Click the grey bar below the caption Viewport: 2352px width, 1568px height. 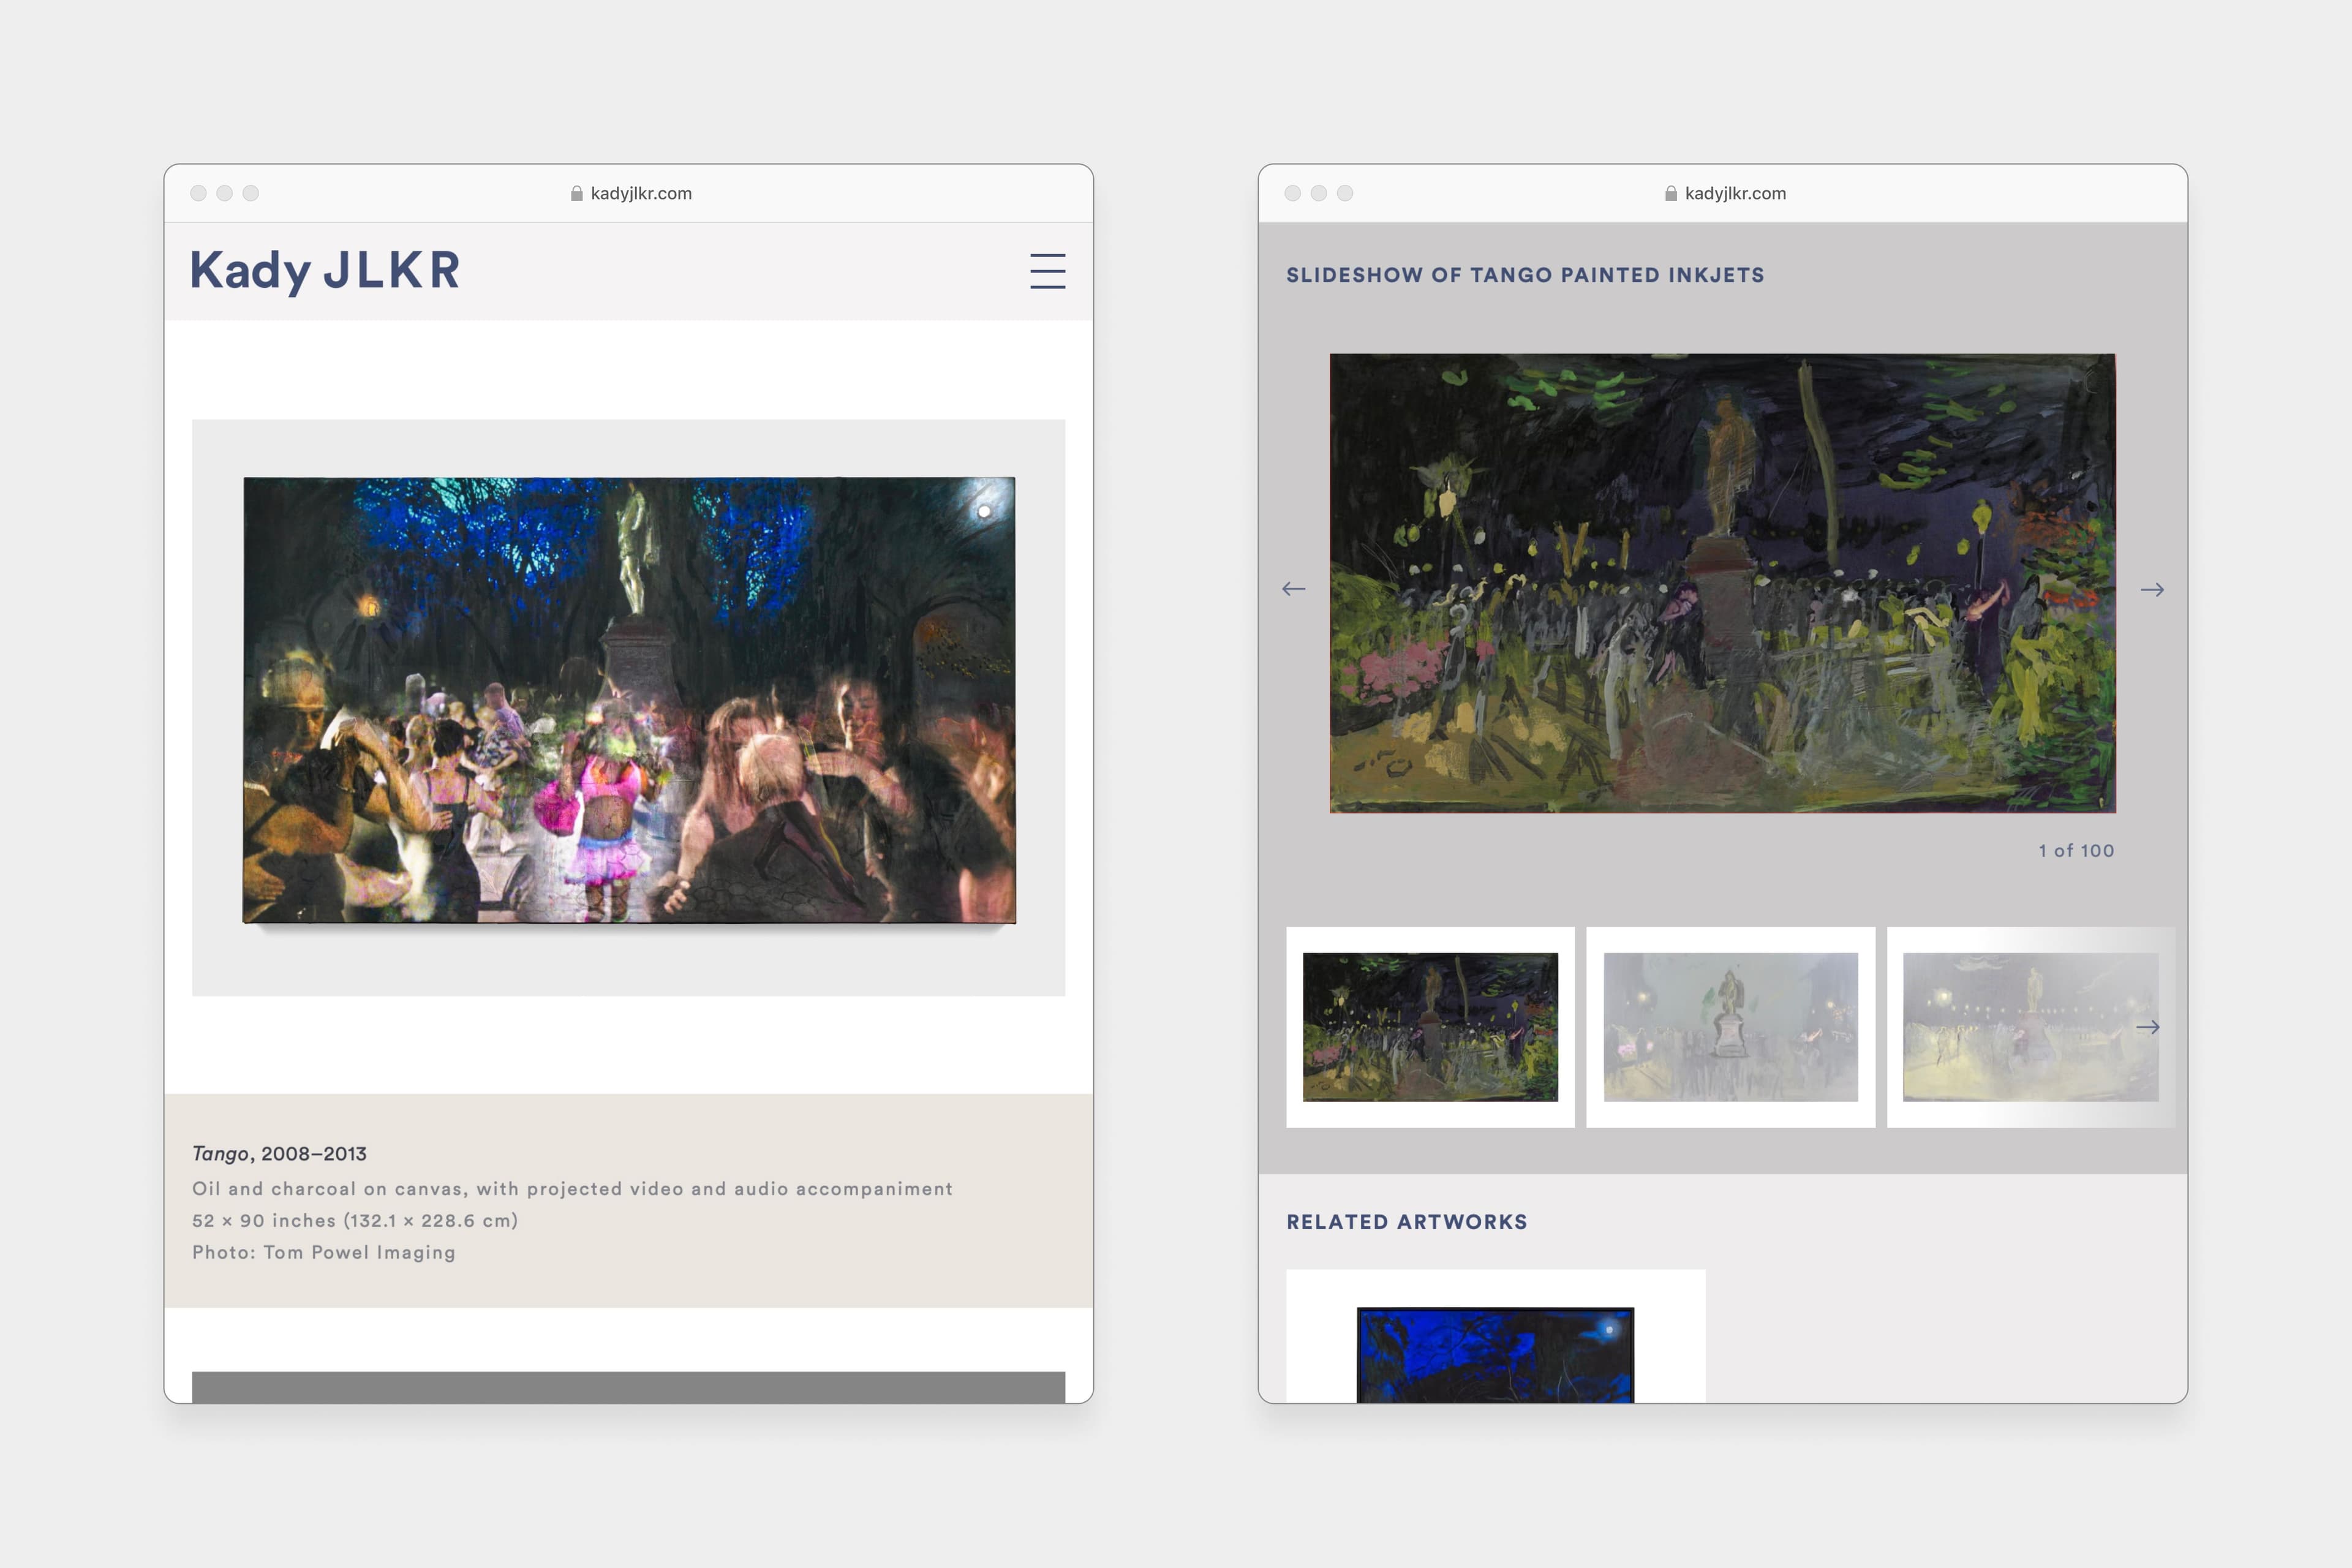pyautogui.click(x=628, y=1387)
